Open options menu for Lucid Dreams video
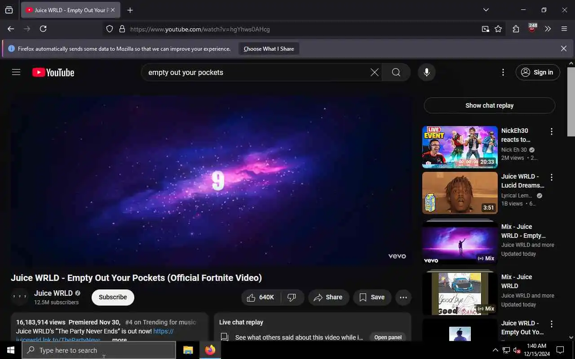575x359 pixels. click(551, 177)
